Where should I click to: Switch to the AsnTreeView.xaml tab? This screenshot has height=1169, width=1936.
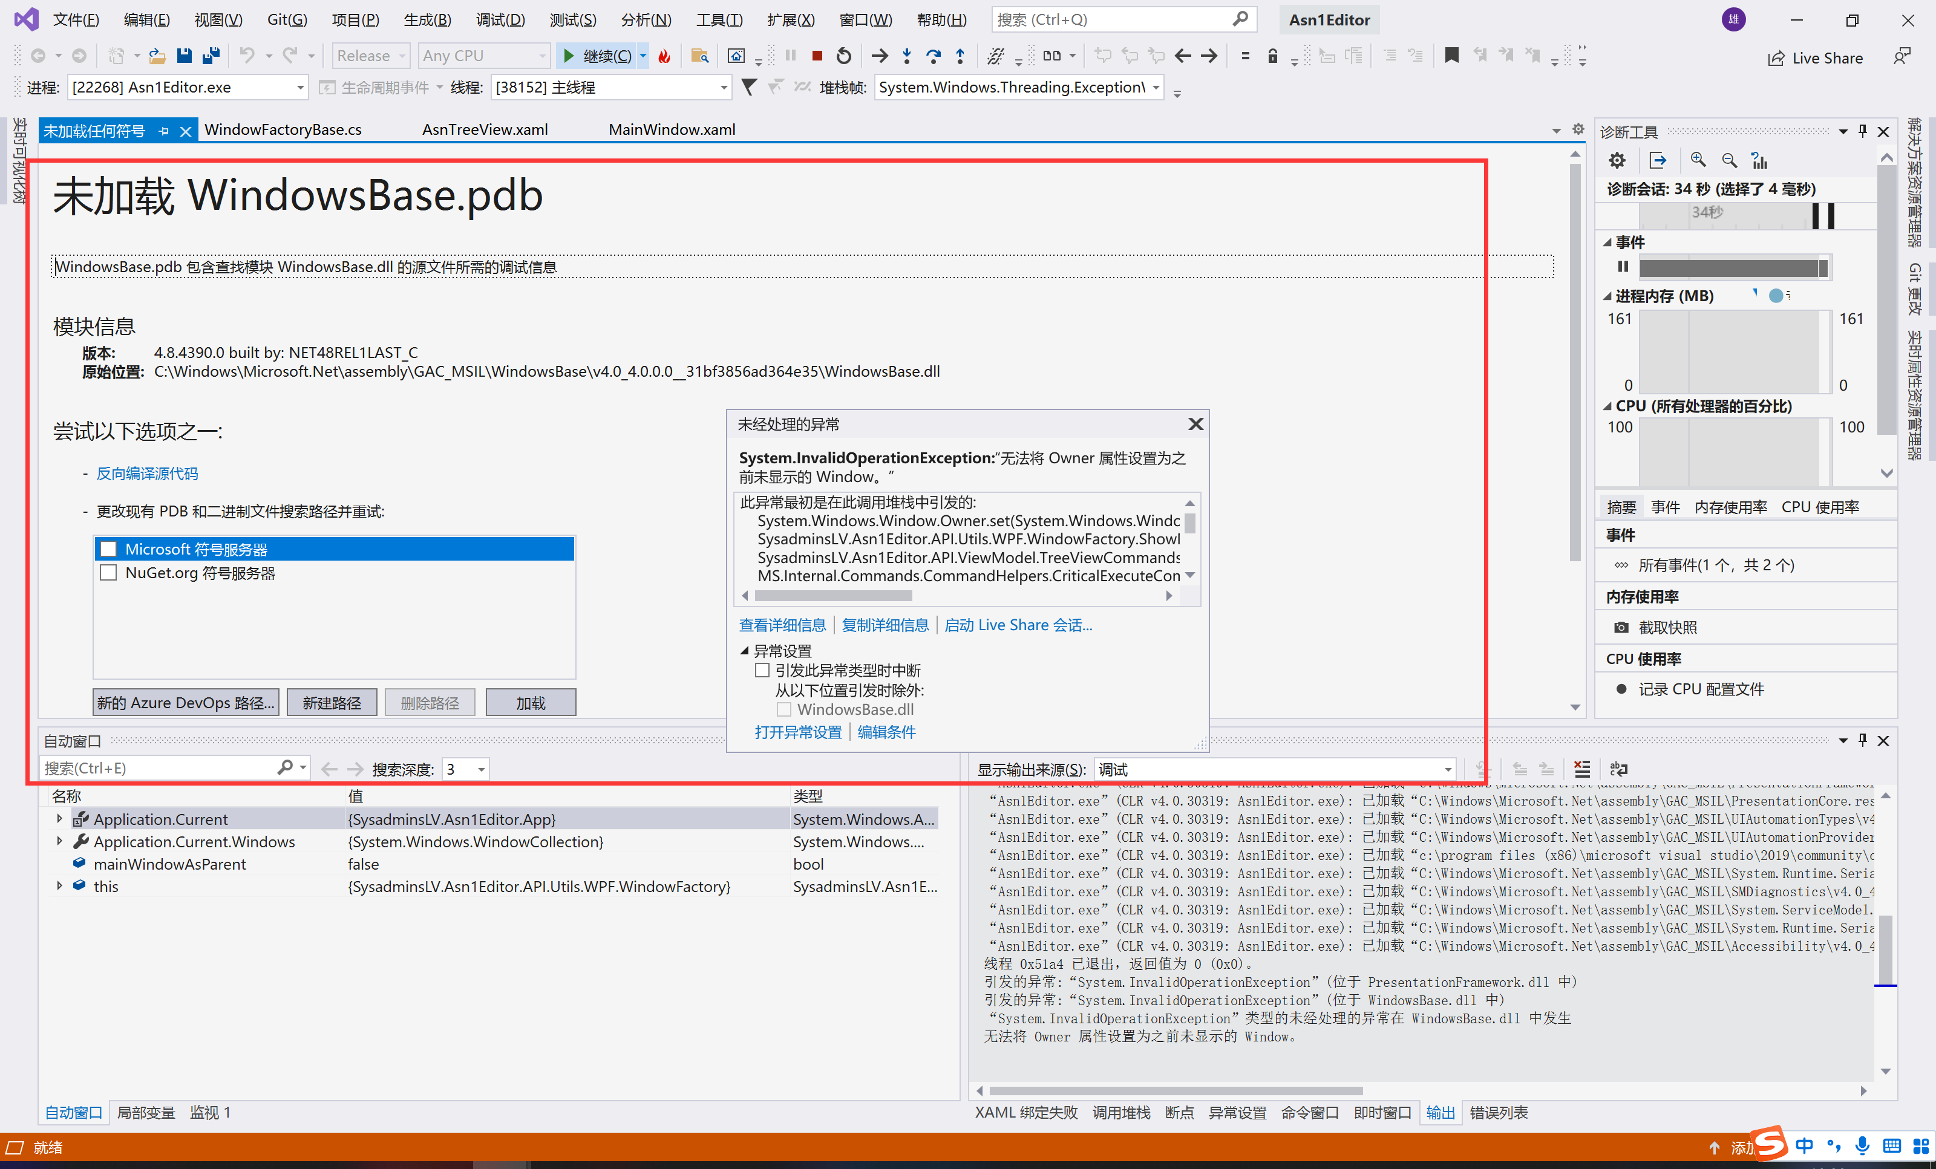tap(485, 129)
